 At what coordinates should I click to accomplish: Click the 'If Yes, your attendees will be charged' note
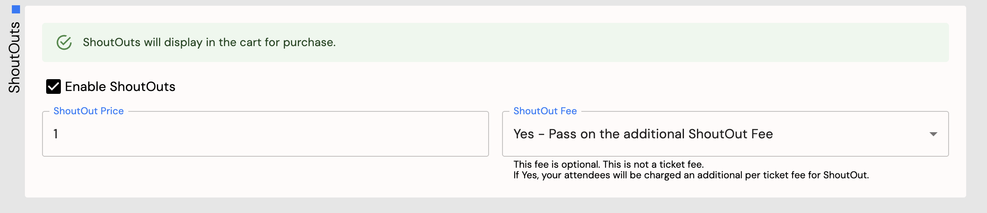tap(691, 175)
